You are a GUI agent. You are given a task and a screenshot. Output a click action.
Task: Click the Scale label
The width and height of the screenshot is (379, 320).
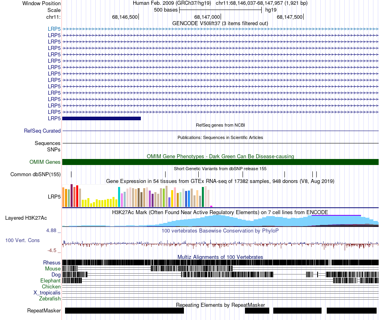point(54,10)
